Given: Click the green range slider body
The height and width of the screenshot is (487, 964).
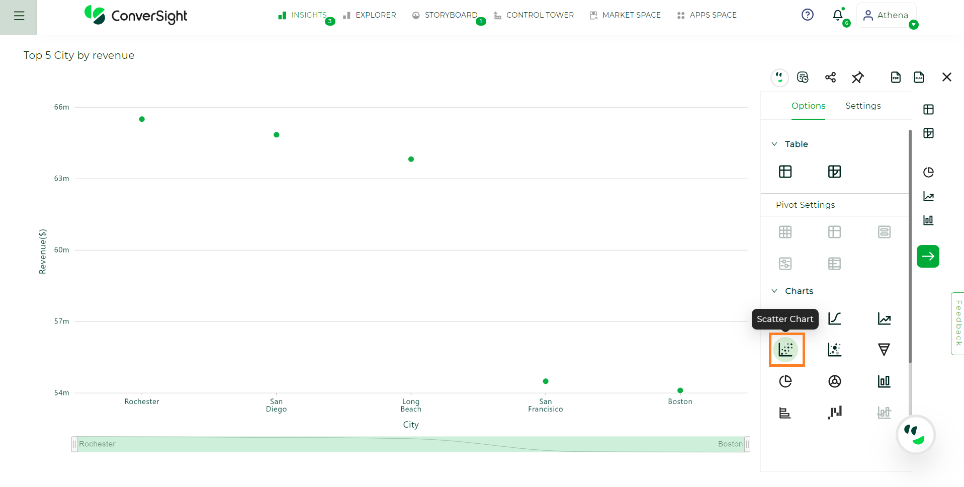Looking at the screenshot, I should [410, 444].
